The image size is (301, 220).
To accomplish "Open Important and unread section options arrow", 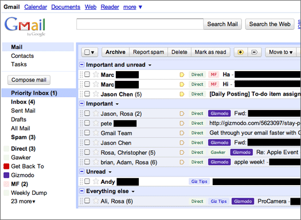I will pyautogui.click(x=150, y=65).
